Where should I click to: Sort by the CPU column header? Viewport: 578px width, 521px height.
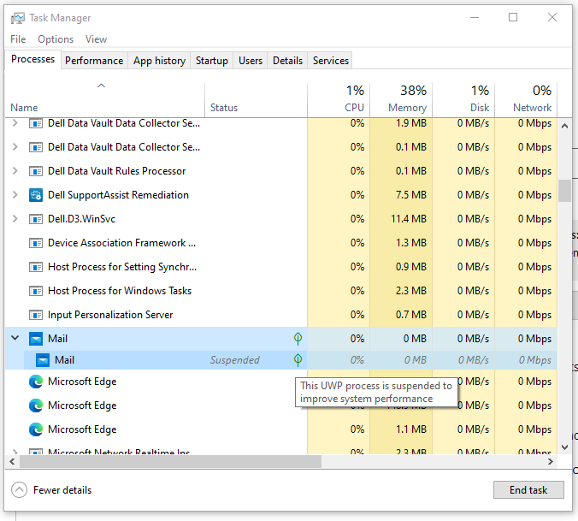tap(339, 99)
